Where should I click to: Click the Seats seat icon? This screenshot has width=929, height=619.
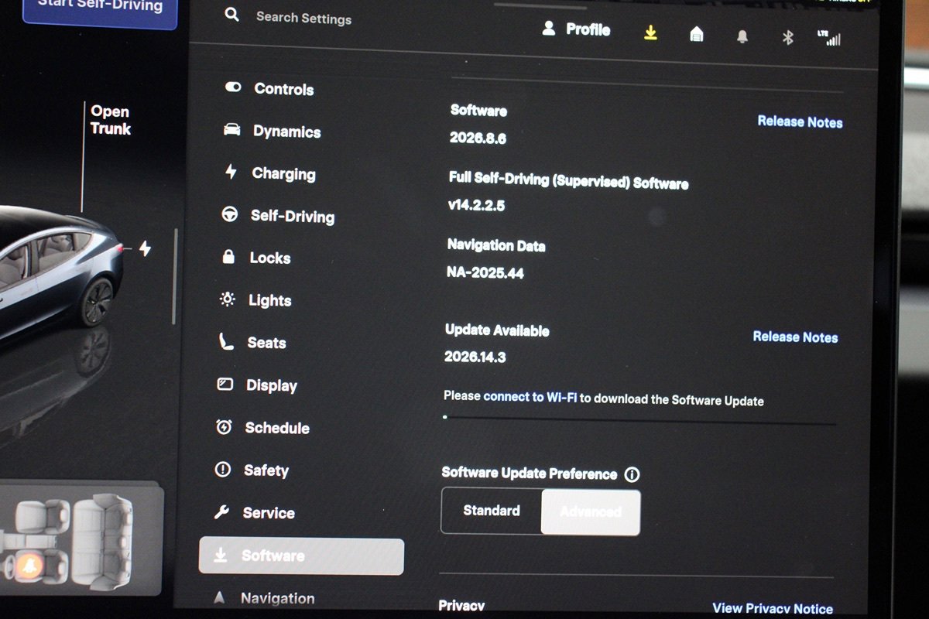coord(225,341)
